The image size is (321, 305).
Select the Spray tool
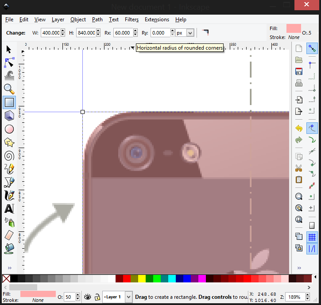point(9,222)
